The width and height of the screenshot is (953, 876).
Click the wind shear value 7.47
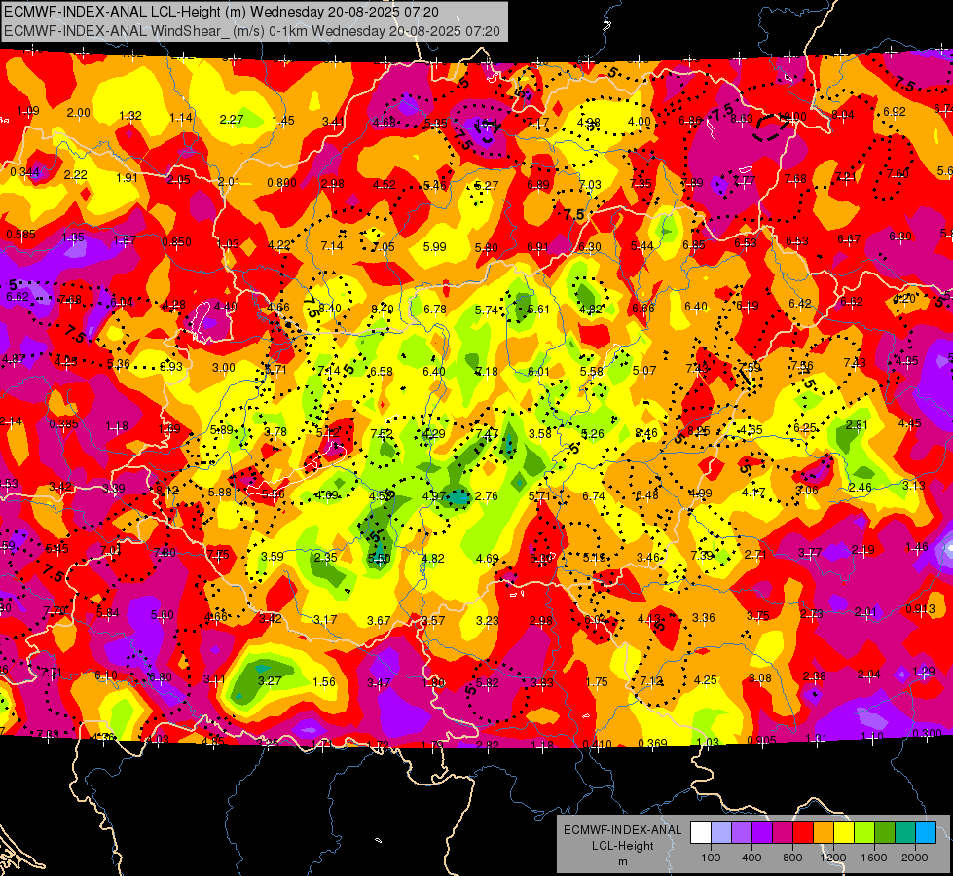487,433
